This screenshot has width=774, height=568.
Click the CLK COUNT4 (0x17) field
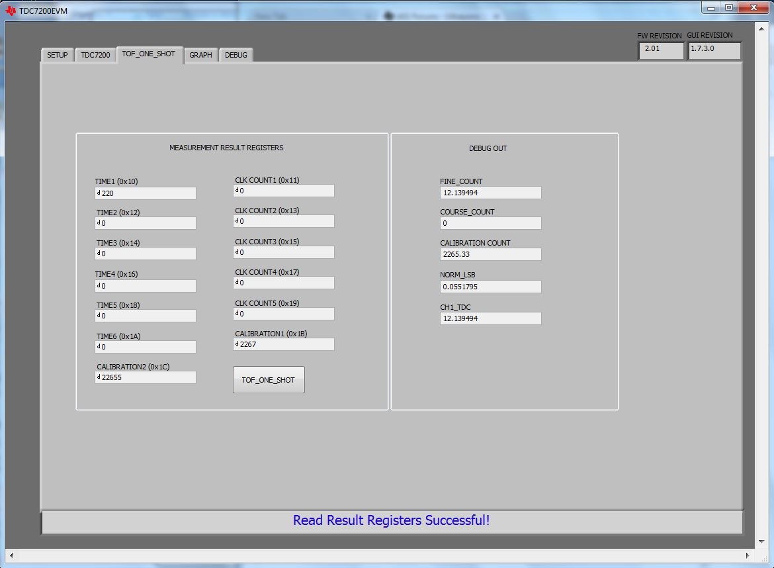283,283
